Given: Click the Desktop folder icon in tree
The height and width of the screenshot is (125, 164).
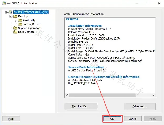Looking at the screenshot, I should [15, 16].
